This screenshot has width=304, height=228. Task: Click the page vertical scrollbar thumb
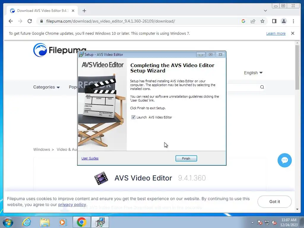pyautogui.click(x=297, y=67)
